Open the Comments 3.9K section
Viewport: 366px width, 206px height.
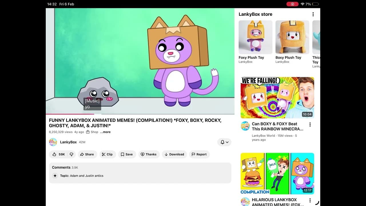[x=65, y=167]
